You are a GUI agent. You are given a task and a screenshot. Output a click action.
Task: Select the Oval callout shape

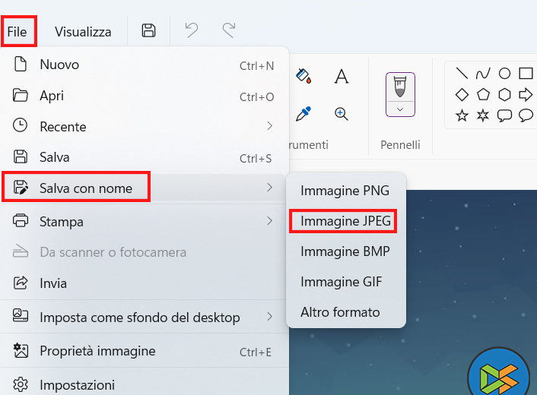(526, 115)
